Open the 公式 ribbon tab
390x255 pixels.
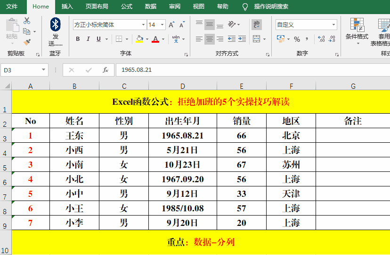tap(126, 7)
